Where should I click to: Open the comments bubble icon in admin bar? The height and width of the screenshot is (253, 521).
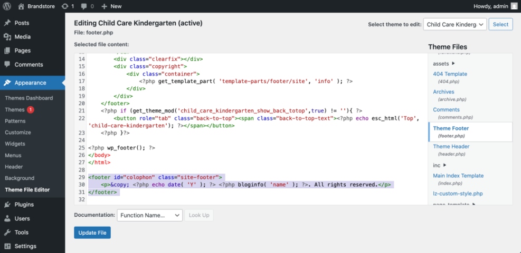[84, 6]
